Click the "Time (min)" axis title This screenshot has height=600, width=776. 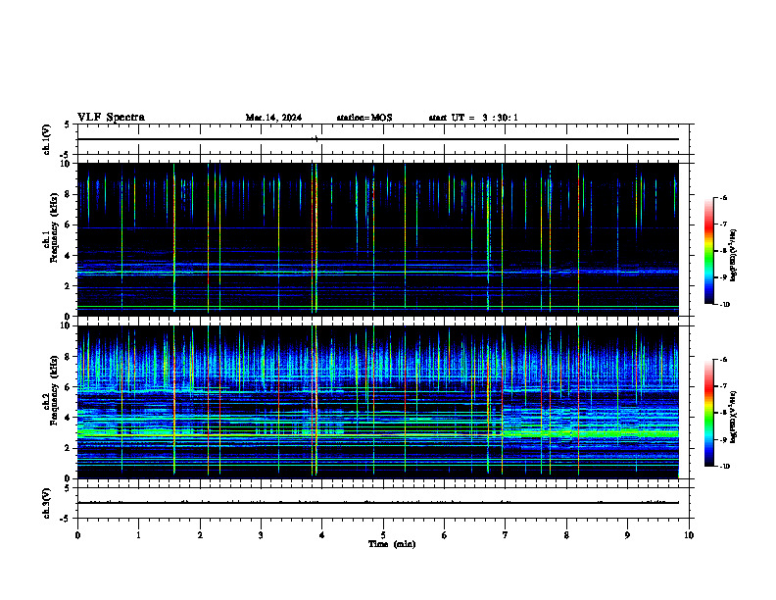coord(392,544)
